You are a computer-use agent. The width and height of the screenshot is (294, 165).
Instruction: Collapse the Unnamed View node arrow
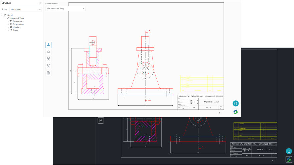pyautogui.click(x=5, y=18)
